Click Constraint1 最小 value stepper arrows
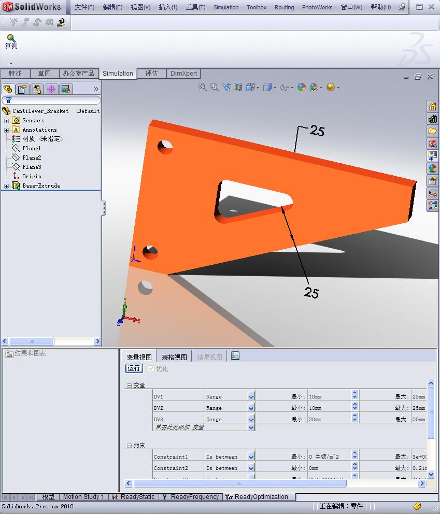This screenshot has width=440, height=514. tap(355, 455)
